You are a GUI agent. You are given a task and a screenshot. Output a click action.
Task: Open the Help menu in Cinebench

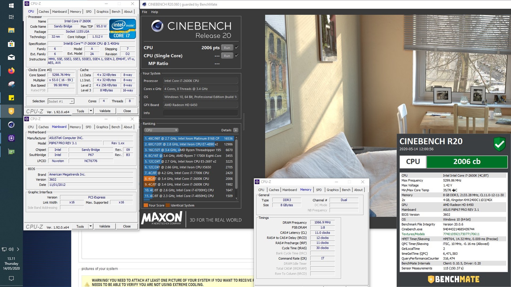tap(155, 12)
